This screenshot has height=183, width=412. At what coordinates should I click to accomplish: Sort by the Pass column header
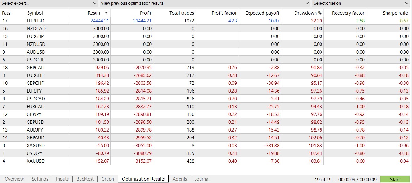pos(6,13)
